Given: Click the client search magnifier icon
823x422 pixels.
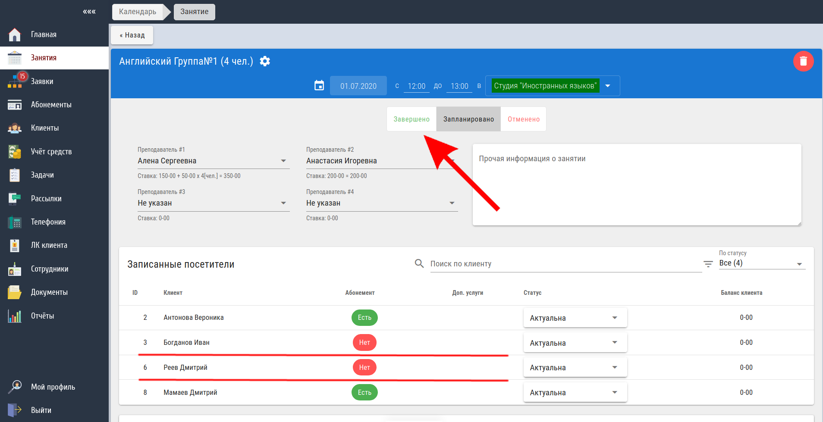Looking at the screenshot, I should 419,263.
